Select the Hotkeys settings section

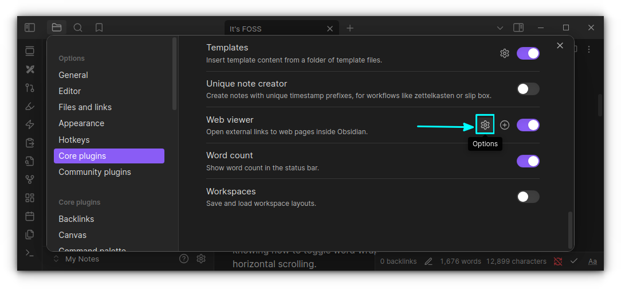coord(74,140)
